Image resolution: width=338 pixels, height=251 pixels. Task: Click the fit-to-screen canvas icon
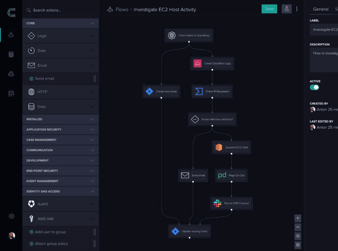(298, 245)
